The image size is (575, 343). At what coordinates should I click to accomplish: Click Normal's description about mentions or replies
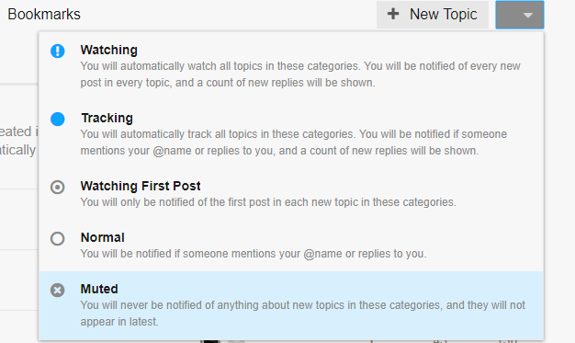click(x=254, y=254)
